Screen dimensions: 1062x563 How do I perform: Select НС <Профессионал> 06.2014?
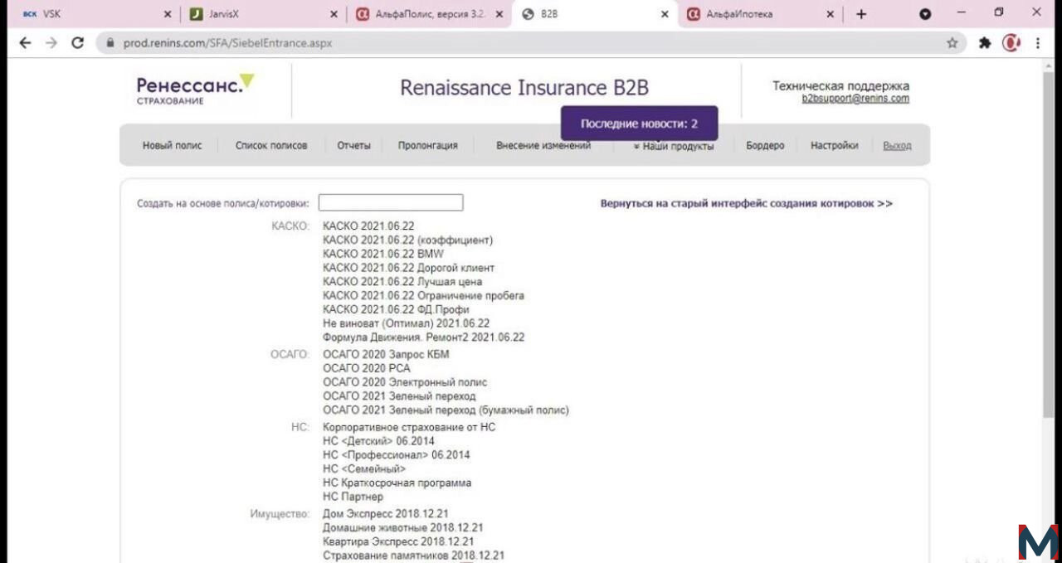click(x=396, y=455)
